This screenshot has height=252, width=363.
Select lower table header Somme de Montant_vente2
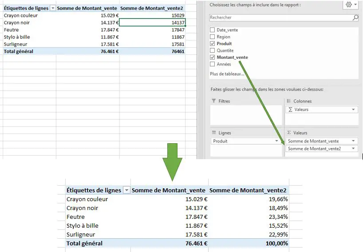[249, 190]
